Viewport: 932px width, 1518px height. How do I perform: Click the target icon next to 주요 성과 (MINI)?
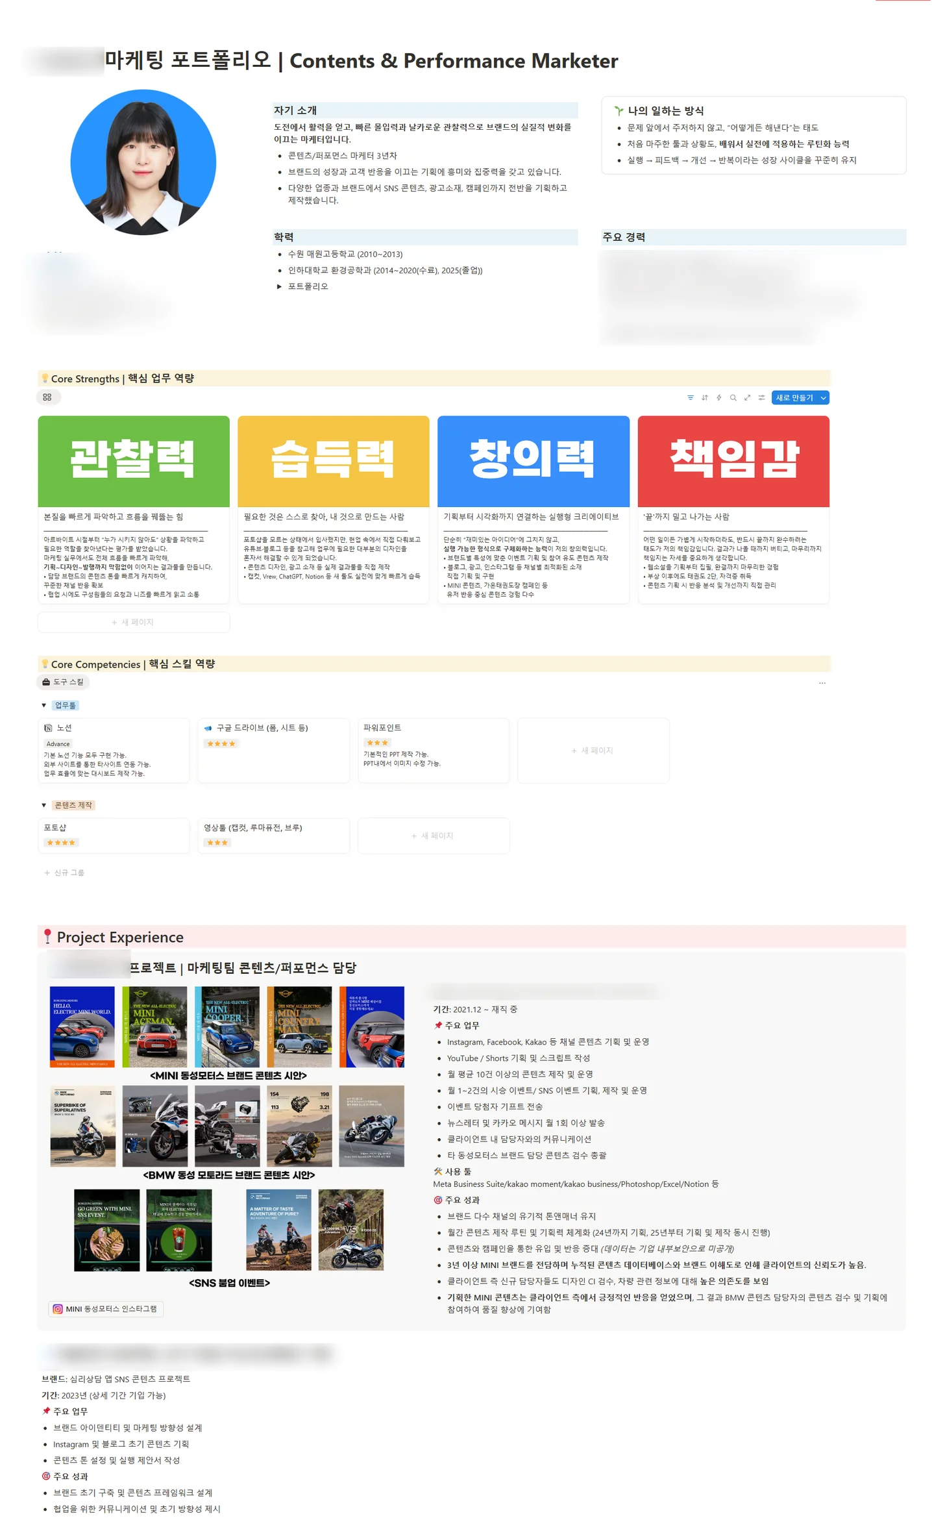tap(438, 1200)
